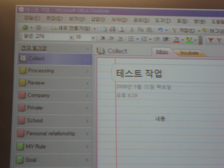Click the 태그 tag toolbar button

(x=213, y=31)
